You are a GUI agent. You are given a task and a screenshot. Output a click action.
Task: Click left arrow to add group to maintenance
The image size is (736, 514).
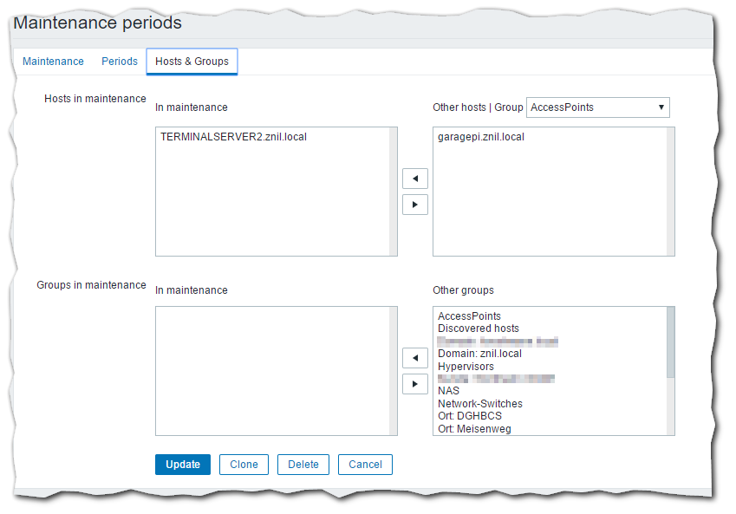415,357
